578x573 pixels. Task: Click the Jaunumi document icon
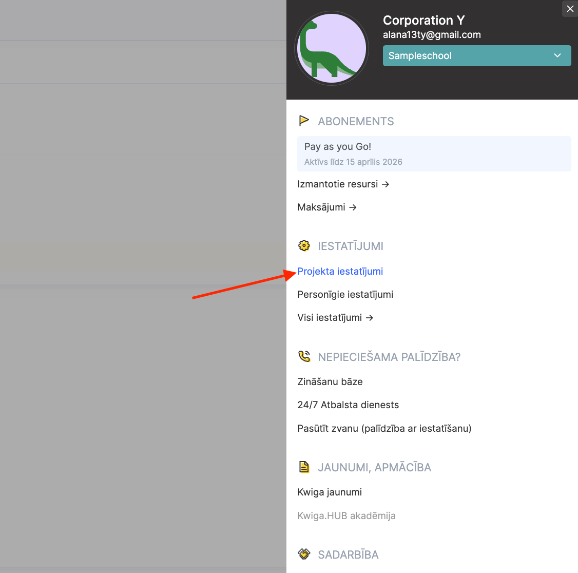(x=304, y=467)
